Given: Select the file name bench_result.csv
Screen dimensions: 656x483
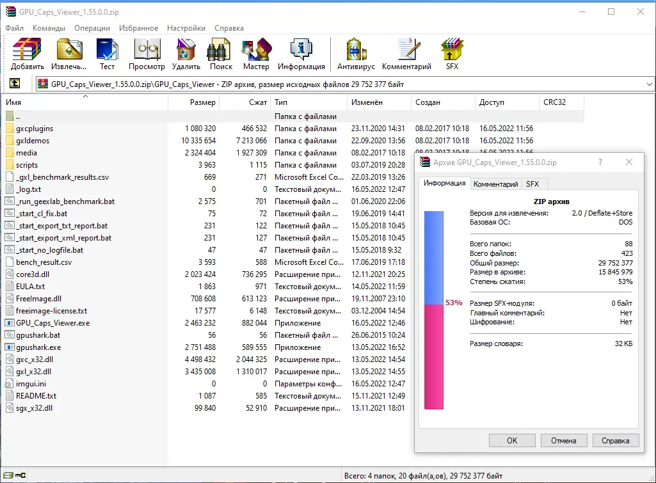Looking at the screenshot, I should click(44, 262).
